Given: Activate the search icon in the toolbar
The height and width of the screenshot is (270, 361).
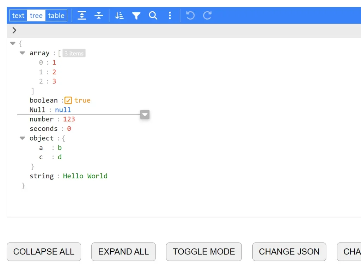Looking at the screenshot, I should (x=153, y=15).
